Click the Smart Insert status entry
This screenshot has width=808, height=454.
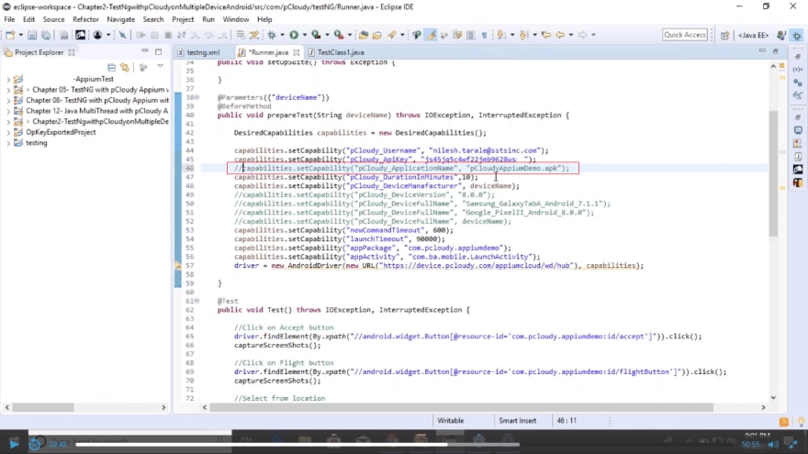tap(517, 421)
